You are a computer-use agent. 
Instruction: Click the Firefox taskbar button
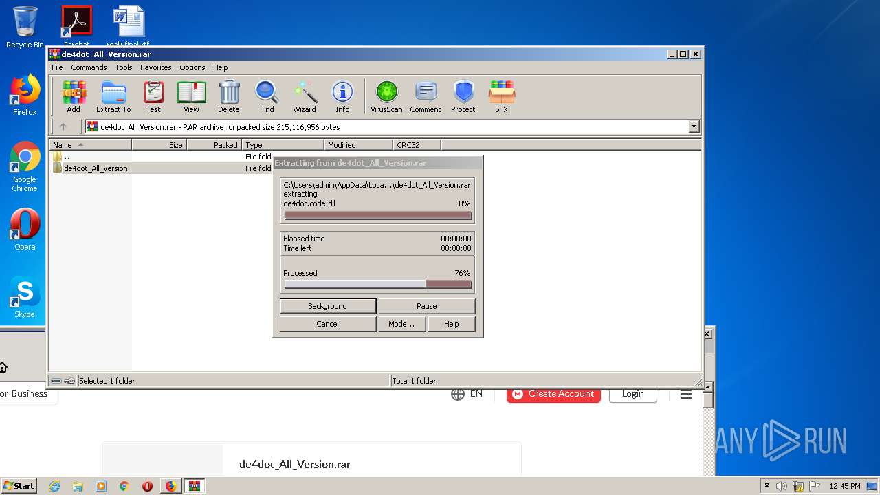(x=170, y=486)
